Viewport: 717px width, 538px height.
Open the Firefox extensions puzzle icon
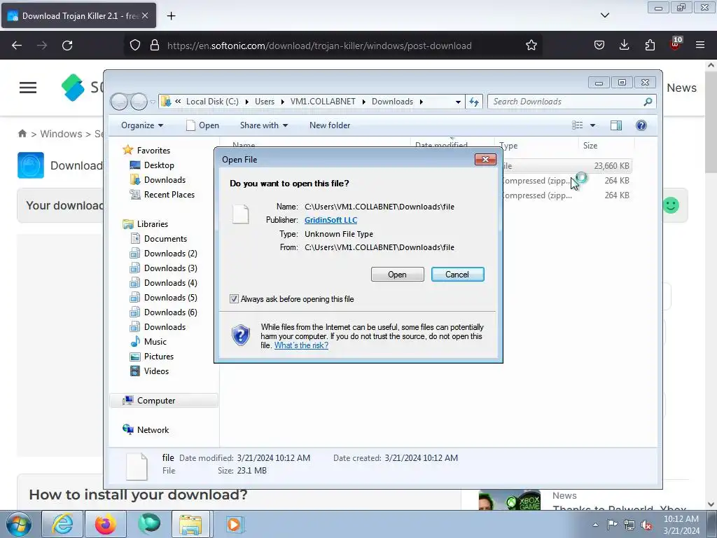650,46
